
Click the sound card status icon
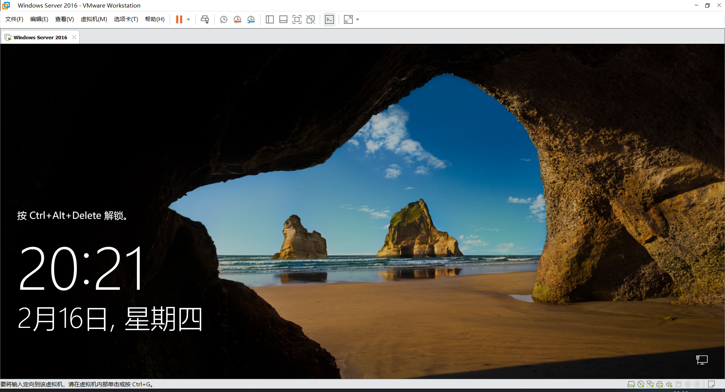tap(669, 384)
